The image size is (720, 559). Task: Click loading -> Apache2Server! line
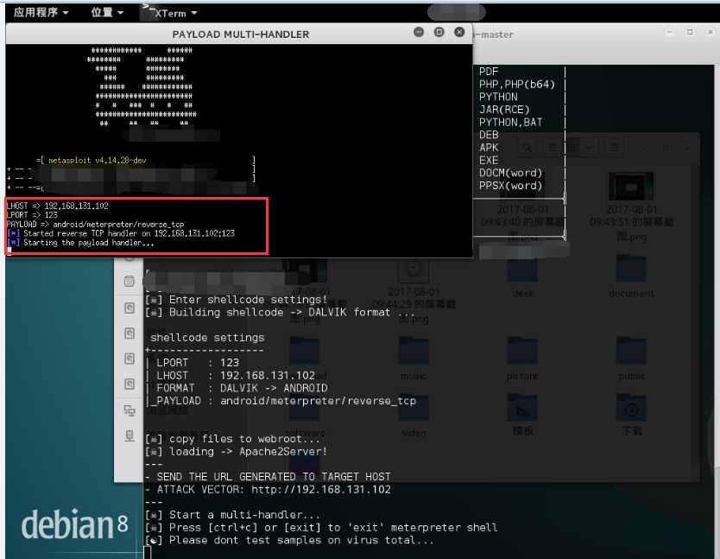click(x=236, y=451)
